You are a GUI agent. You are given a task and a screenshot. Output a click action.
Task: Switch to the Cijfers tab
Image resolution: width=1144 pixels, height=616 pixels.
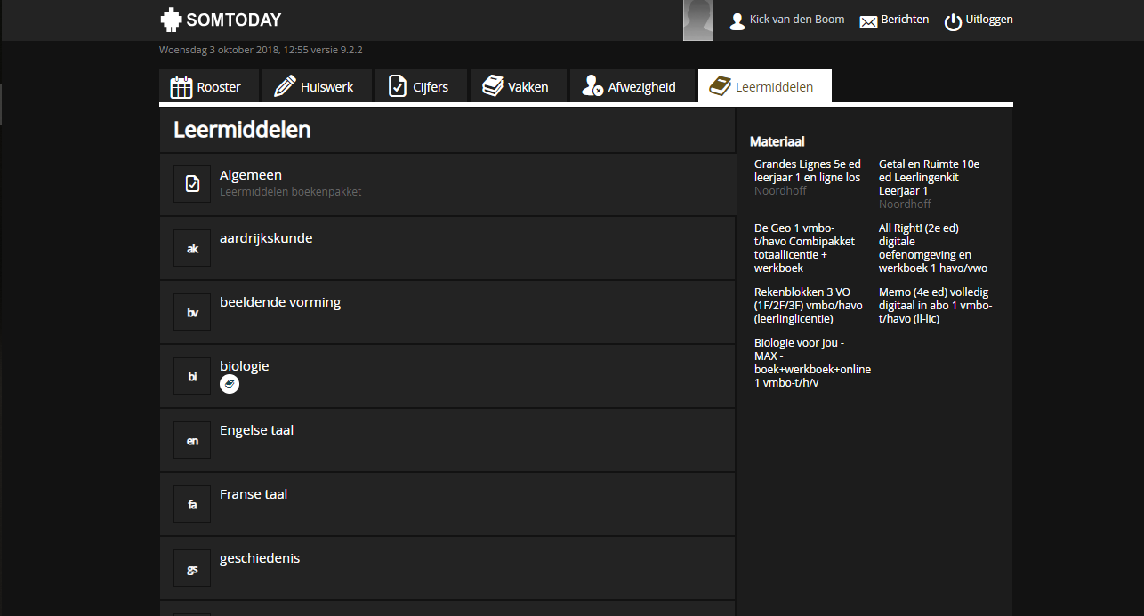click(x=421, y=86)
